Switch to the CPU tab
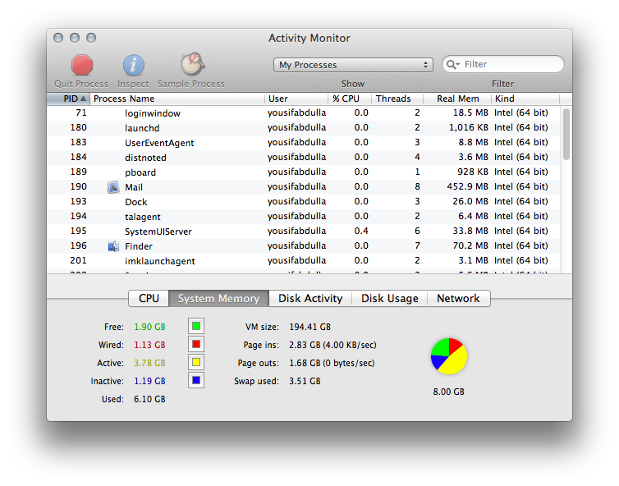Viewport: 619px width, 486px height. click(x=149, y=299)
